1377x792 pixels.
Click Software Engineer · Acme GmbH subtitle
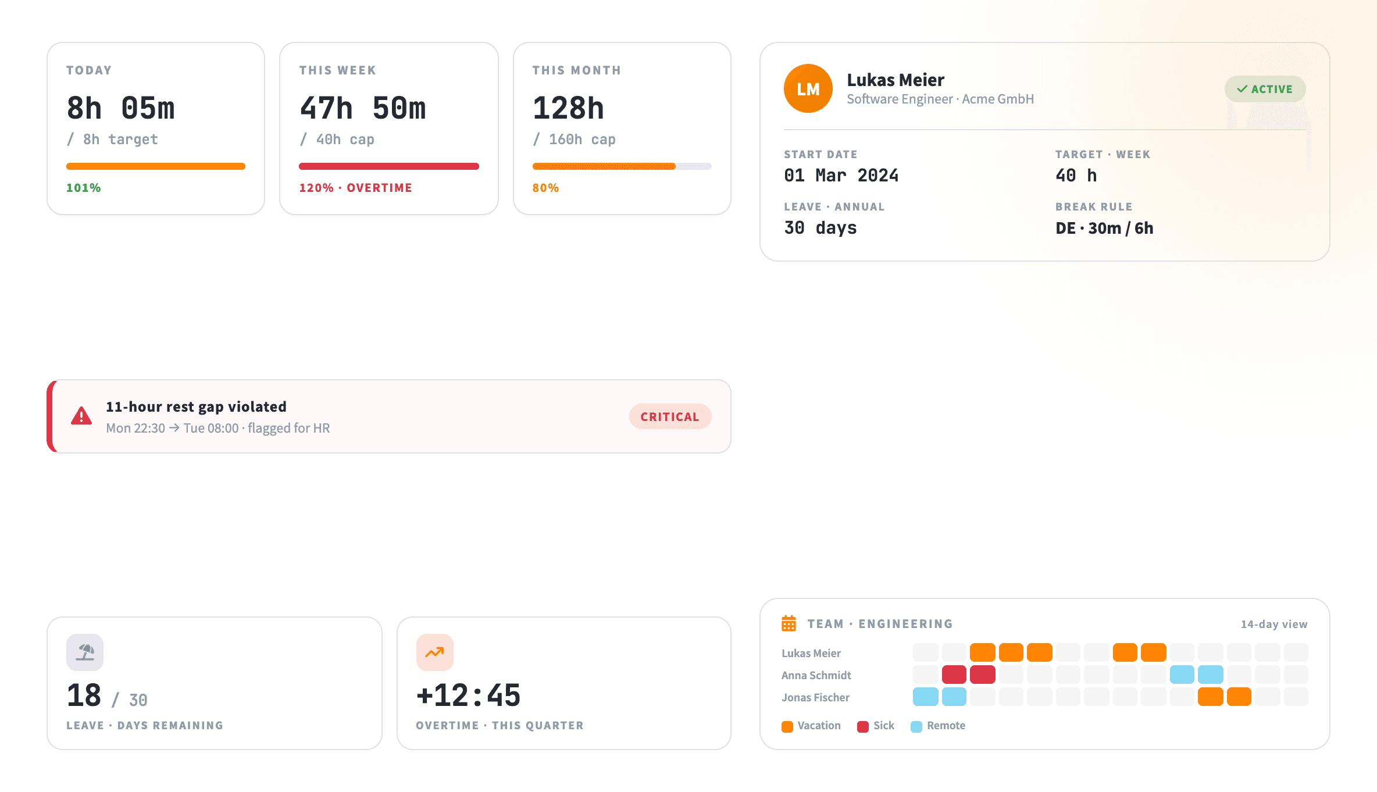coord(940,99)
